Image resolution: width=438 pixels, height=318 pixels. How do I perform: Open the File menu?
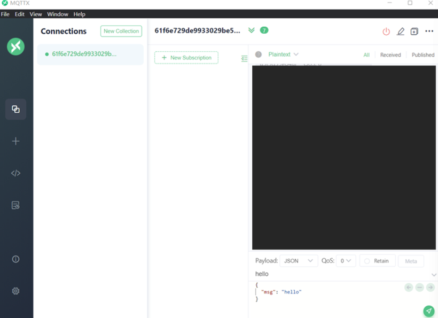click(x=5, y=14)
